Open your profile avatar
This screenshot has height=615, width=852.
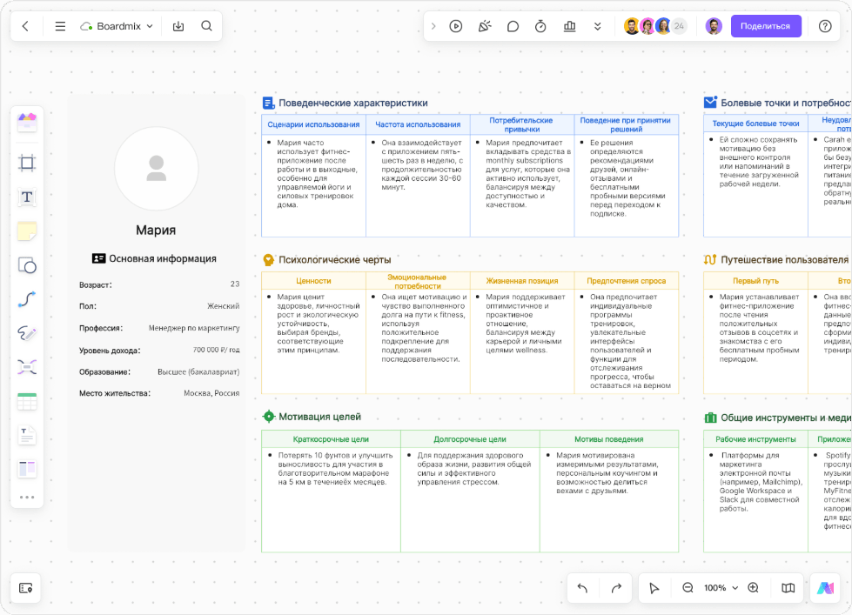tap(714, 26)
